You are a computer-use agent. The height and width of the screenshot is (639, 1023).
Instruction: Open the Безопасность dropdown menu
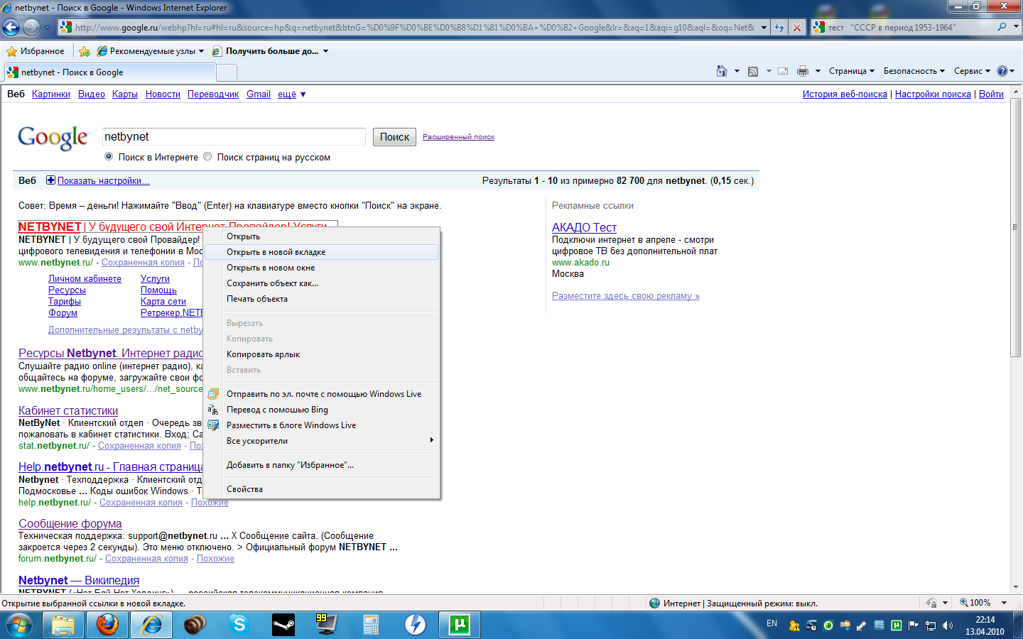click(914, 71)
